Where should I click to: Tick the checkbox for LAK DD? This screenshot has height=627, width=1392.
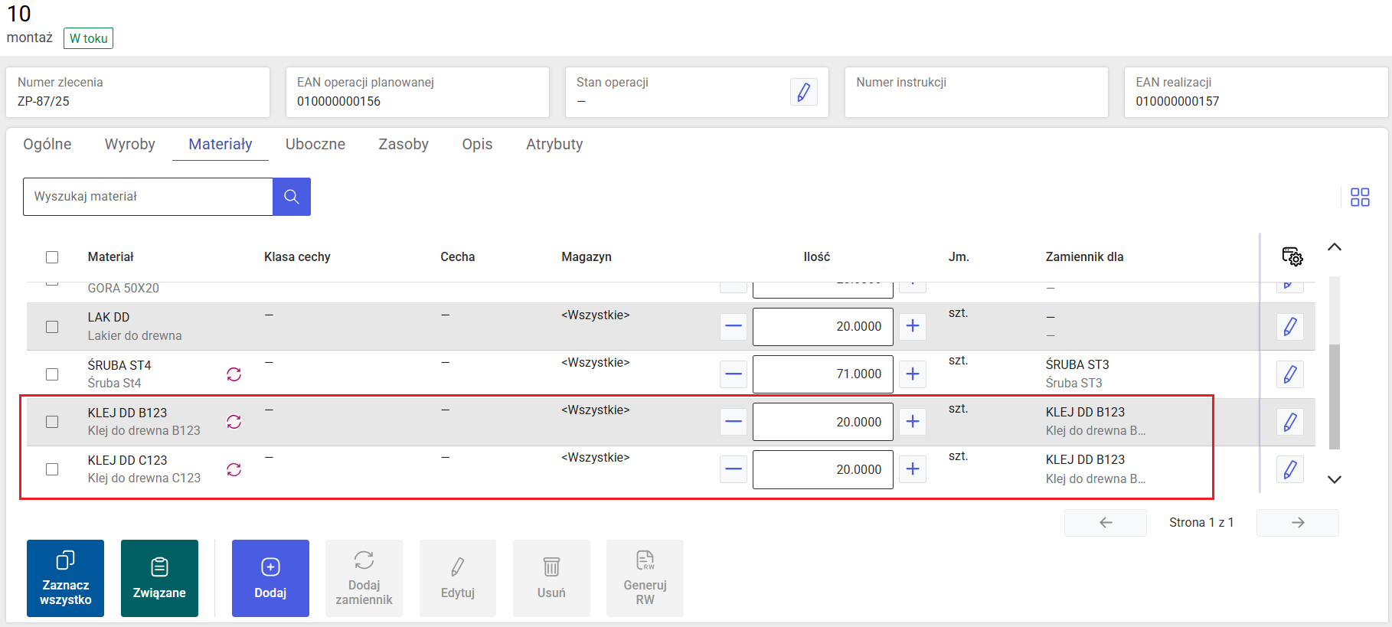pyautogui.click(x=52, y=327)
